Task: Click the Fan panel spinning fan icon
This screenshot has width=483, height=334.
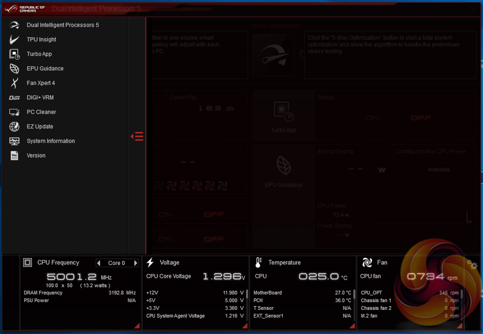Action: click(x=367, y=263)
